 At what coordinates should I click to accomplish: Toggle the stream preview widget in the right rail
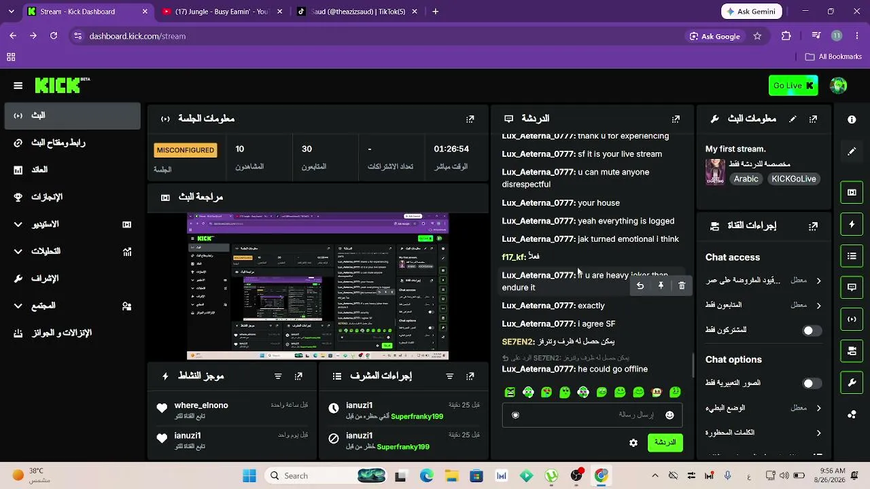click(x=852, y=192)
